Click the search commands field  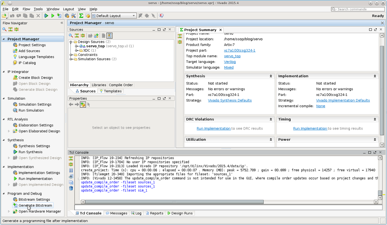pos(357,9)
